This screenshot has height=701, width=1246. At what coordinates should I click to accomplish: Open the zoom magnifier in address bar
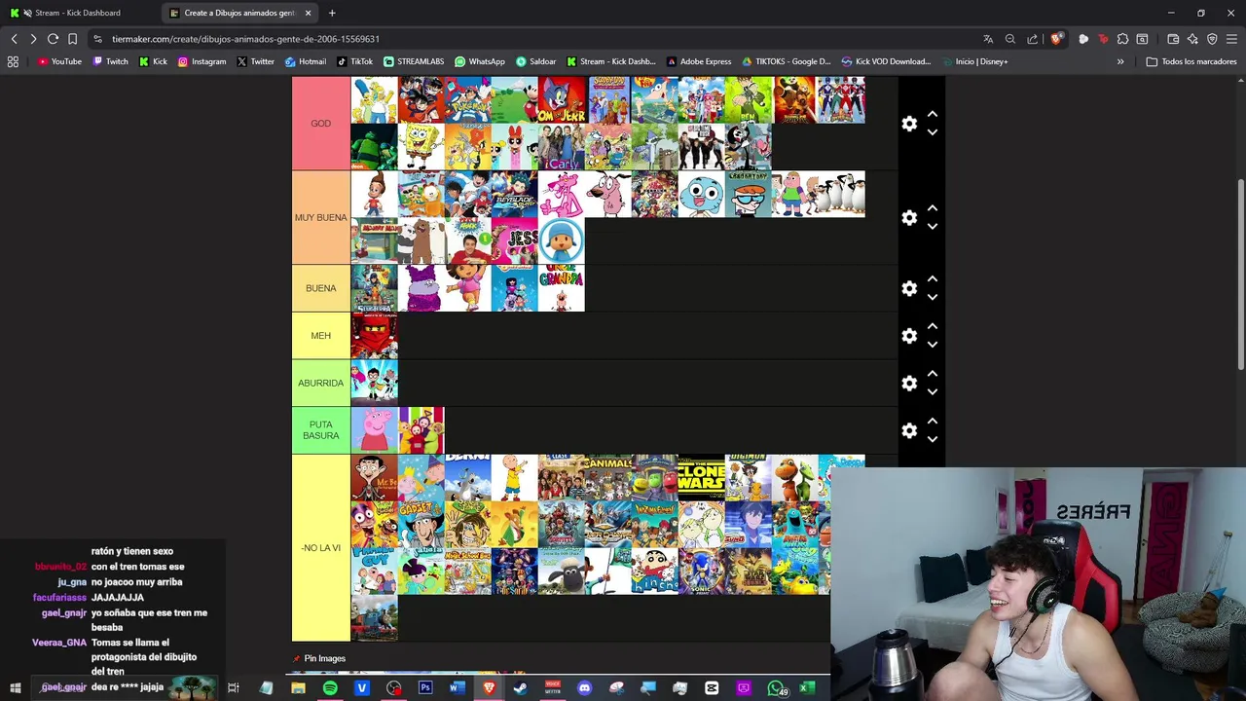click(x=1010, y=39)
